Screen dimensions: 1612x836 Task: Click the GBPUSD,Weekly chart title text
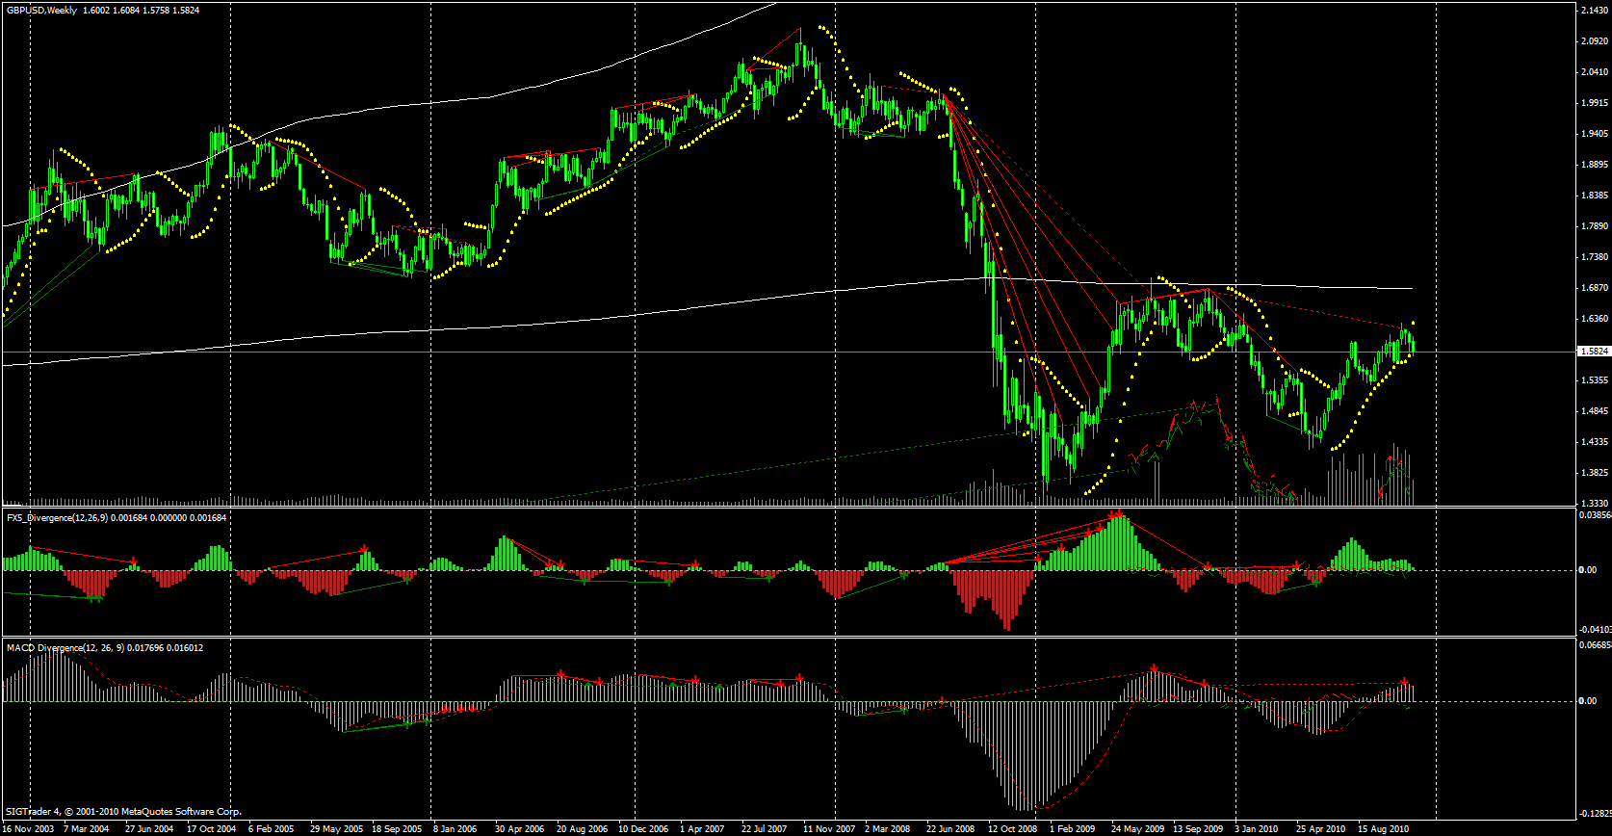(x=41, y=10)
